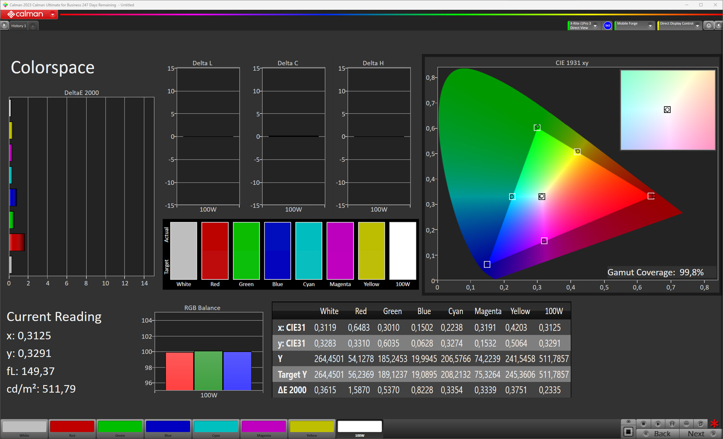This screenshot has width=723, height=439.
Task: Collapse the right panel arrow
Action: (718, 25)
